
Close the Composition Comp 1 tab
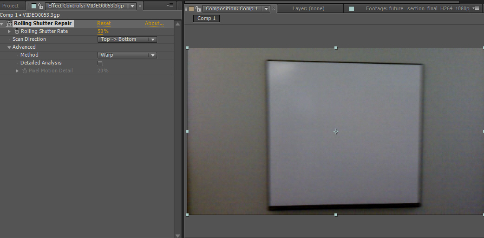pyautogui.click(x=274, y=9)
